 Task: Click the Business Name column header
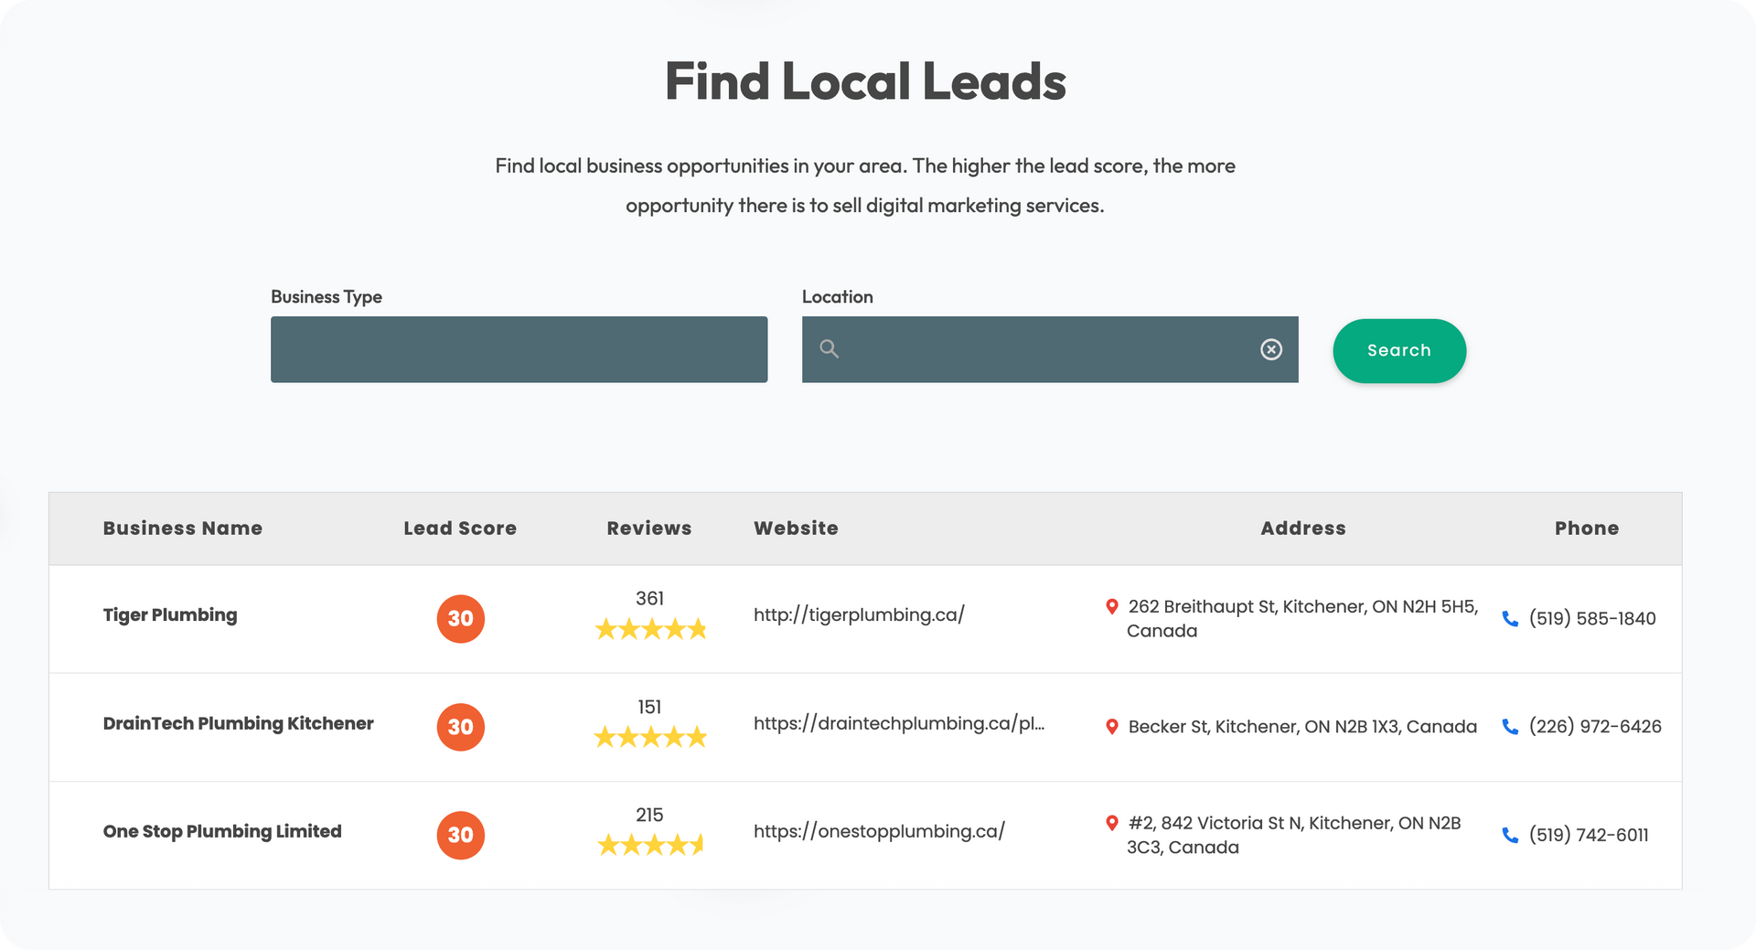point(183,528)
